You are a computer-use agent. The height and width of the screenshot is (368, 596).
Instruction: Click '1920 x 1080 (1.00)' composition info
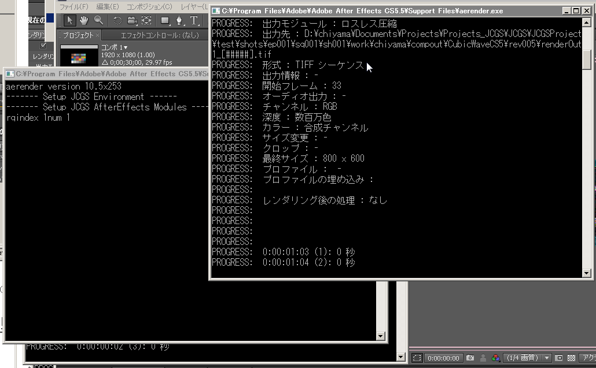(128, 55)
